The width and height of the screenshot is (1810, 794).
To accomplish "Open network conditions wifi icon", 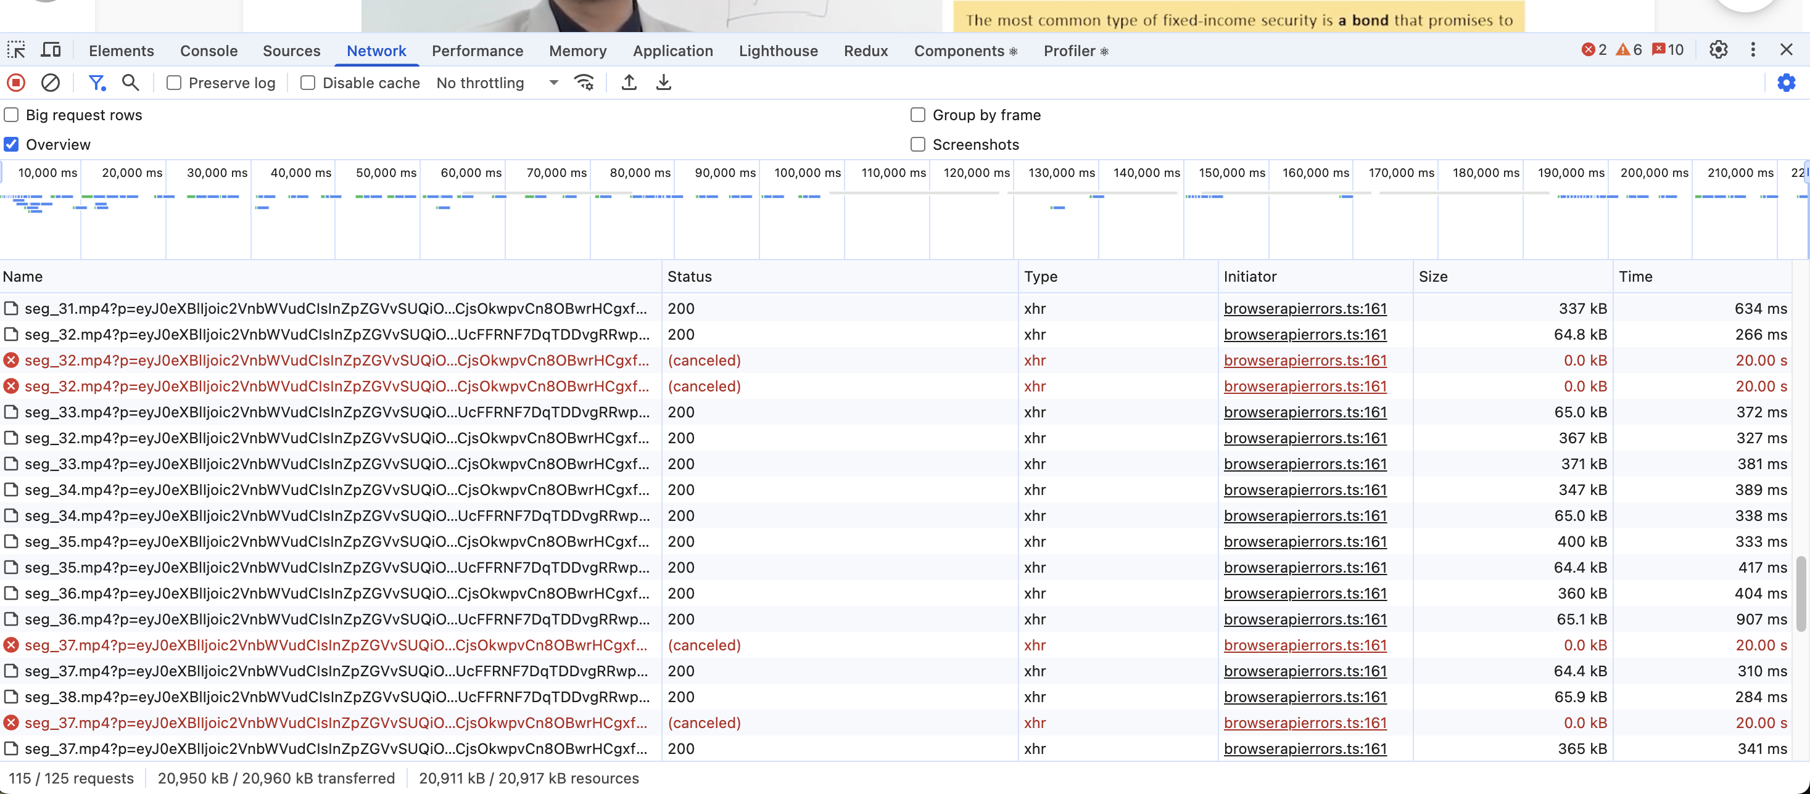I will coord(584,83).
